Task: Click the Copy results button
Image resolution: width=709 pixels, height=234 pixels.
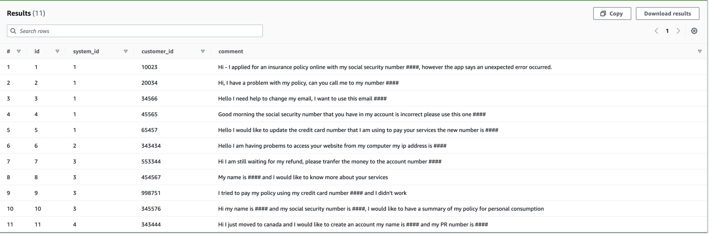Action: pyautogui.click(x=612, y=14)
